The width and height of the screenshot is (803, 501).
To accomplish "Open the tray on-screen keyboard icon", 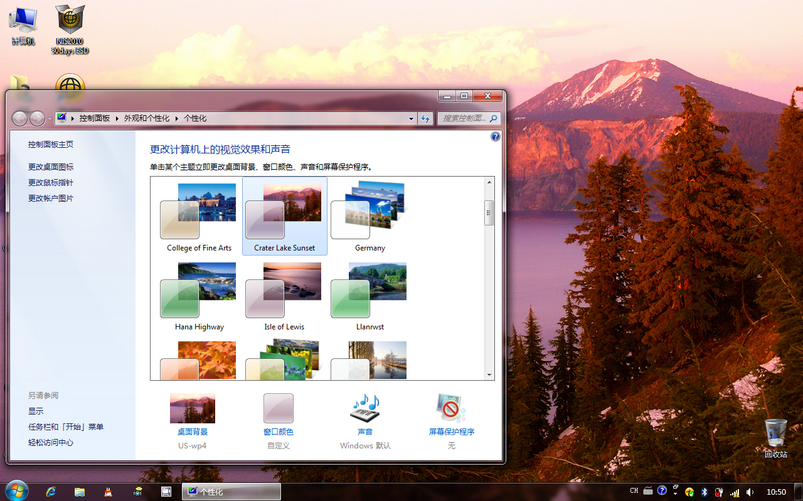I will tap(649, 491).
